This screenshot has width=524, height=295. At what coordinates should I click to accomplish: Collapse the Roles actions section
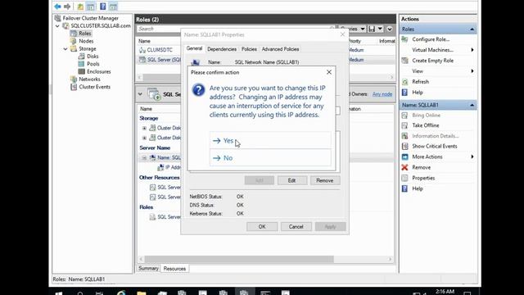472,29
